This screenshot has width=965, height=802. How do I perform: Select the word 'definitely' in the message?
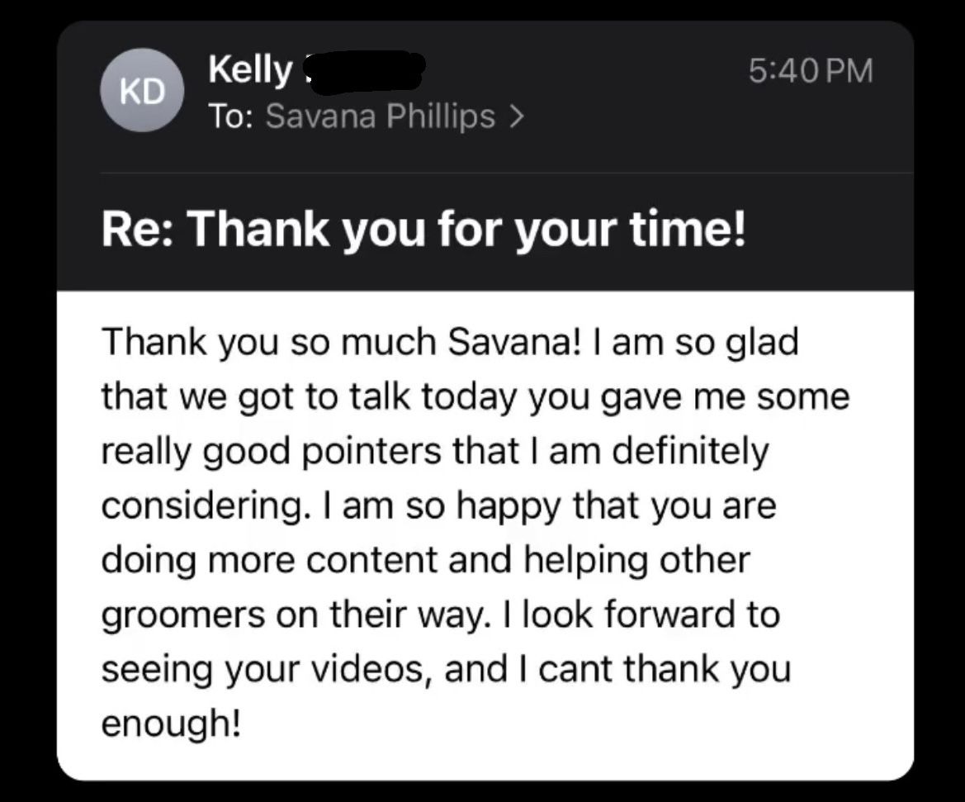point(690,451)
